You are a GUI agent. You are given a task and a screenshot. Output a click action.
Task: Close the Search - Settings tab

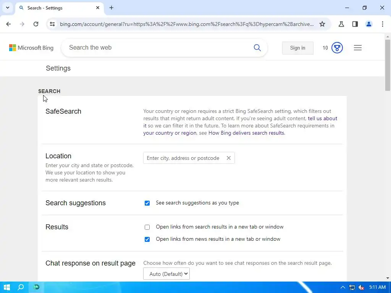pos(98,8)
